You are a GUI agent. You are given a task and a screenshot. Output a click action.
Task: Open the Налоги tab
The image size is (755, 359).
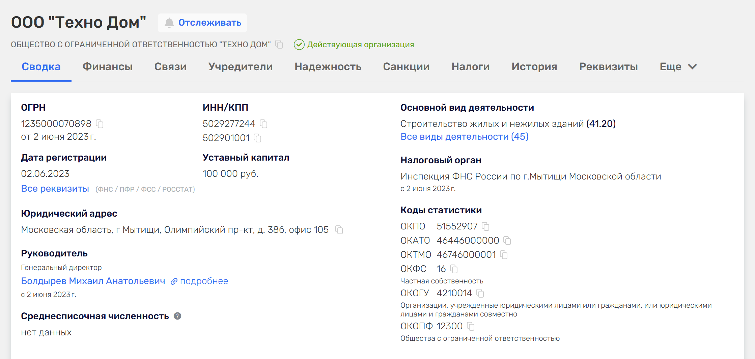(471, 67)
